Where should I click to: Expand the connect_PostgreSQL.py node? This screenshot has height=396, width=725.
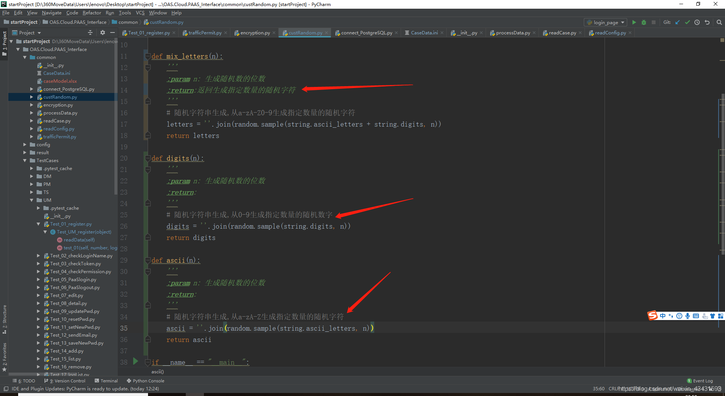coord(32,89)
